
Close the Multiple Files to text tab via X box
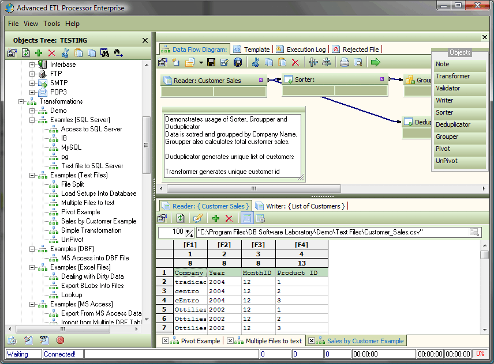(230, 341)
